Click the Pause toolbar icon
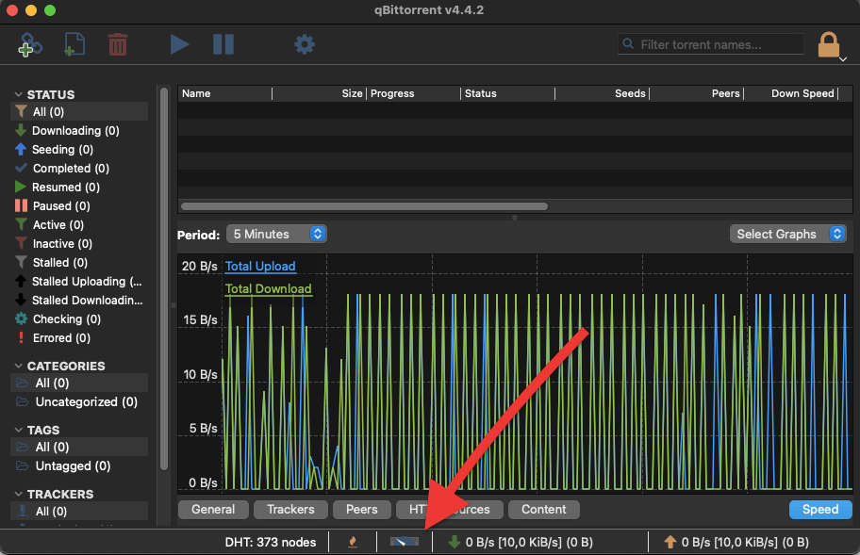 223,44
